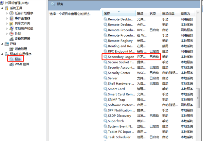Image resolution: width=203 pixels, height=141 pixels.
Task: Expand the 本地用户和组 node arrow
Action: [x=7, y=28]
